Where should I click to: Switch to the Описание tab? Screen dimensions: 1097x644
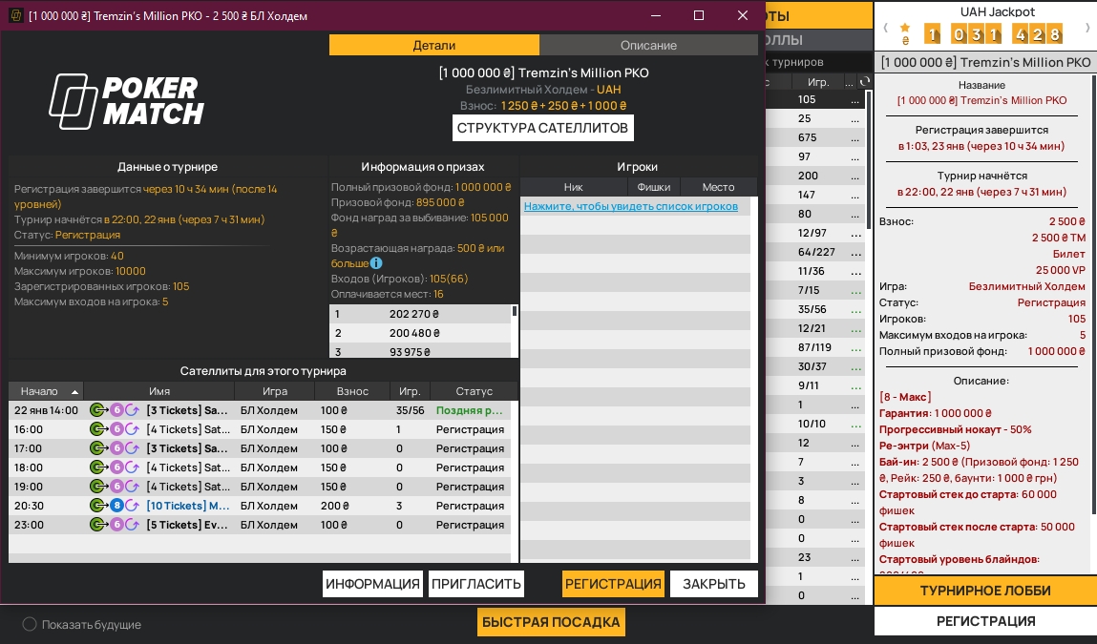coord(648,45)
